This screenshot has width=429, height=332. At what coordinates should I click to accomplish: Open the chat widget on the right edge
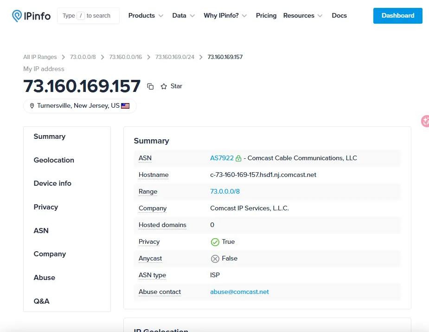(425, 121)
